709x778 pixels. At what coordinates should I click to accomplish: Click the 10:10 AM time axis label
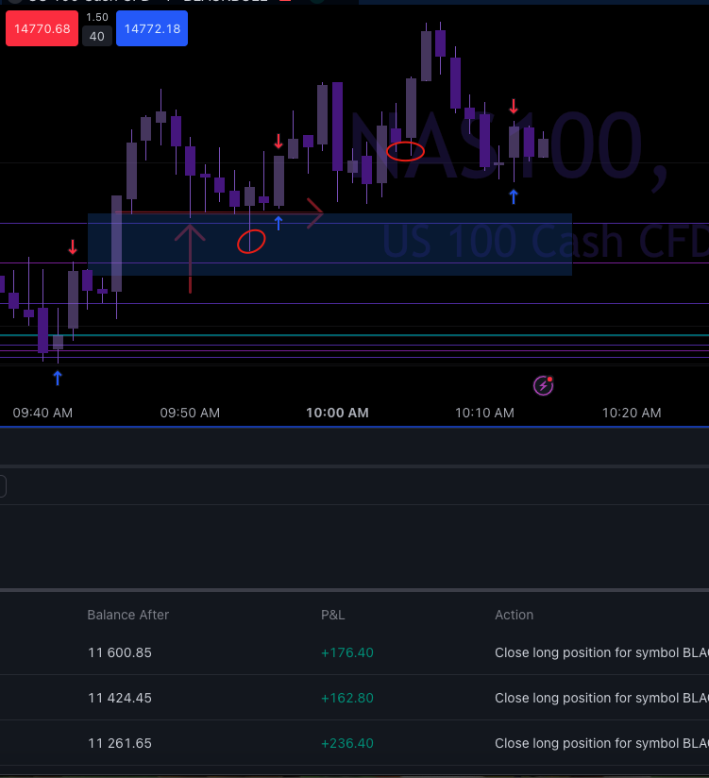point(484,413)
